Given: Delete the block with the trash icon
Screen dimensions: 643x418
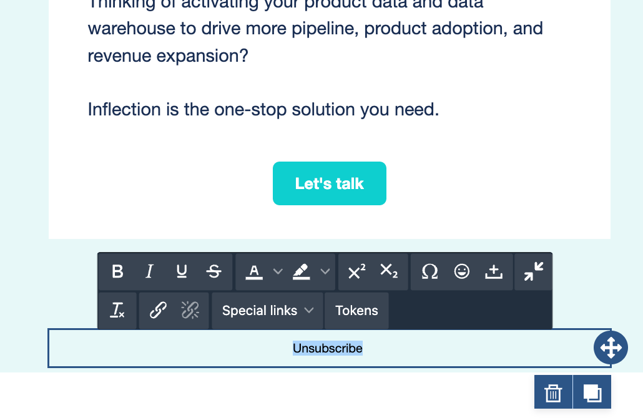Looking at the screenshot, I should pos(553,392).
